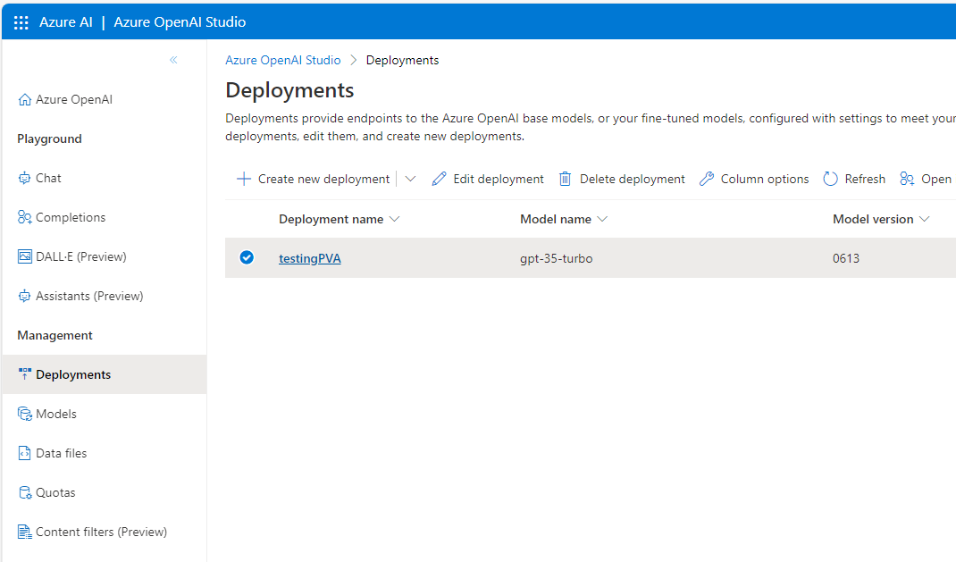Click Column options button label
This screenshot has width=956, height=562.
click(x=765, y=179)
